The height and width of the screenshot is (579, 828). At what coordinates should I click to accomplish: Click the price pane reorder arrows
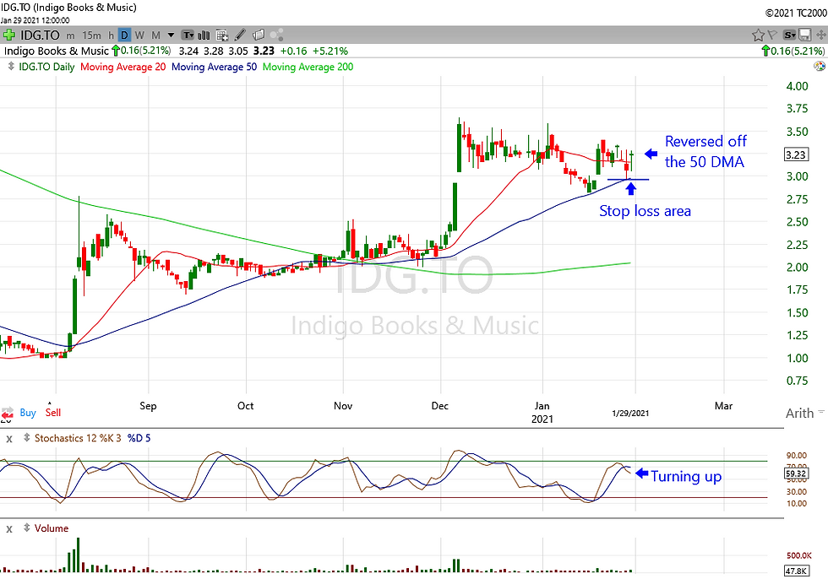point(10,67)
